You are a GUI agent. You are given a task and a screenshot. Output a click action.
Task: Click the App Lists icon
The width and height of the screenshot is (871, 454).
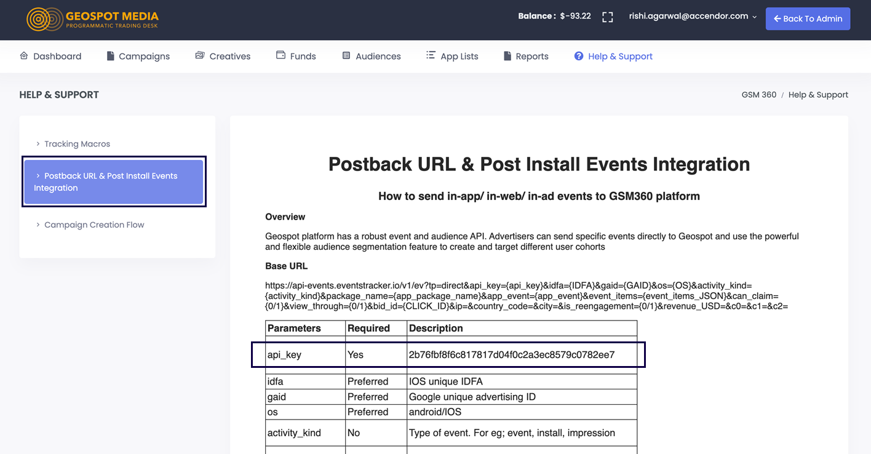tap(431, 55)
